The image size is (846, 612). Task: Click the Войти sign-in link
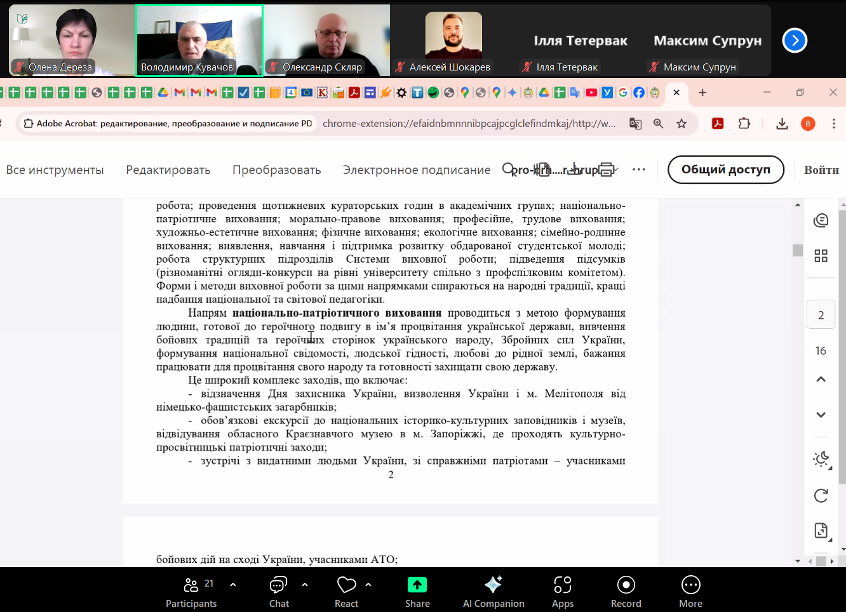click(821, 170)
